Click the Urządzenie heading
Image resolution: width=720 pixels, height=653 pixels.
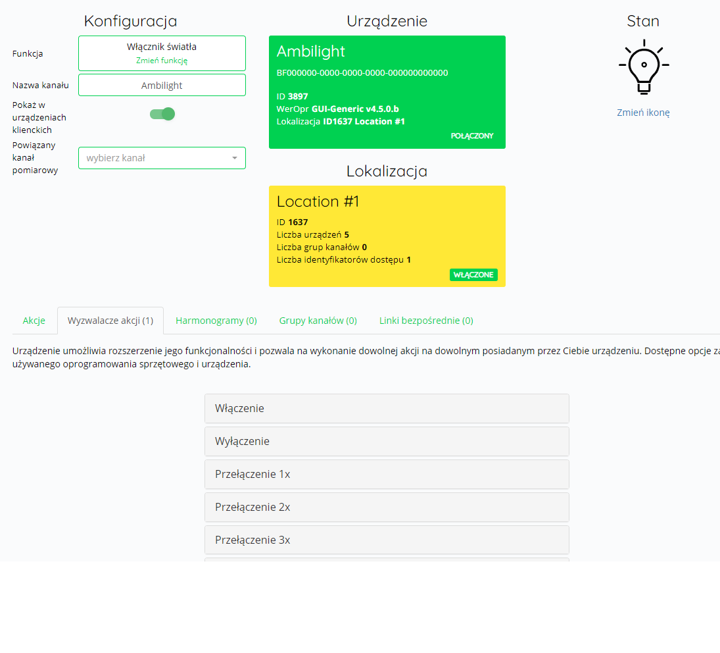point(387,21)
